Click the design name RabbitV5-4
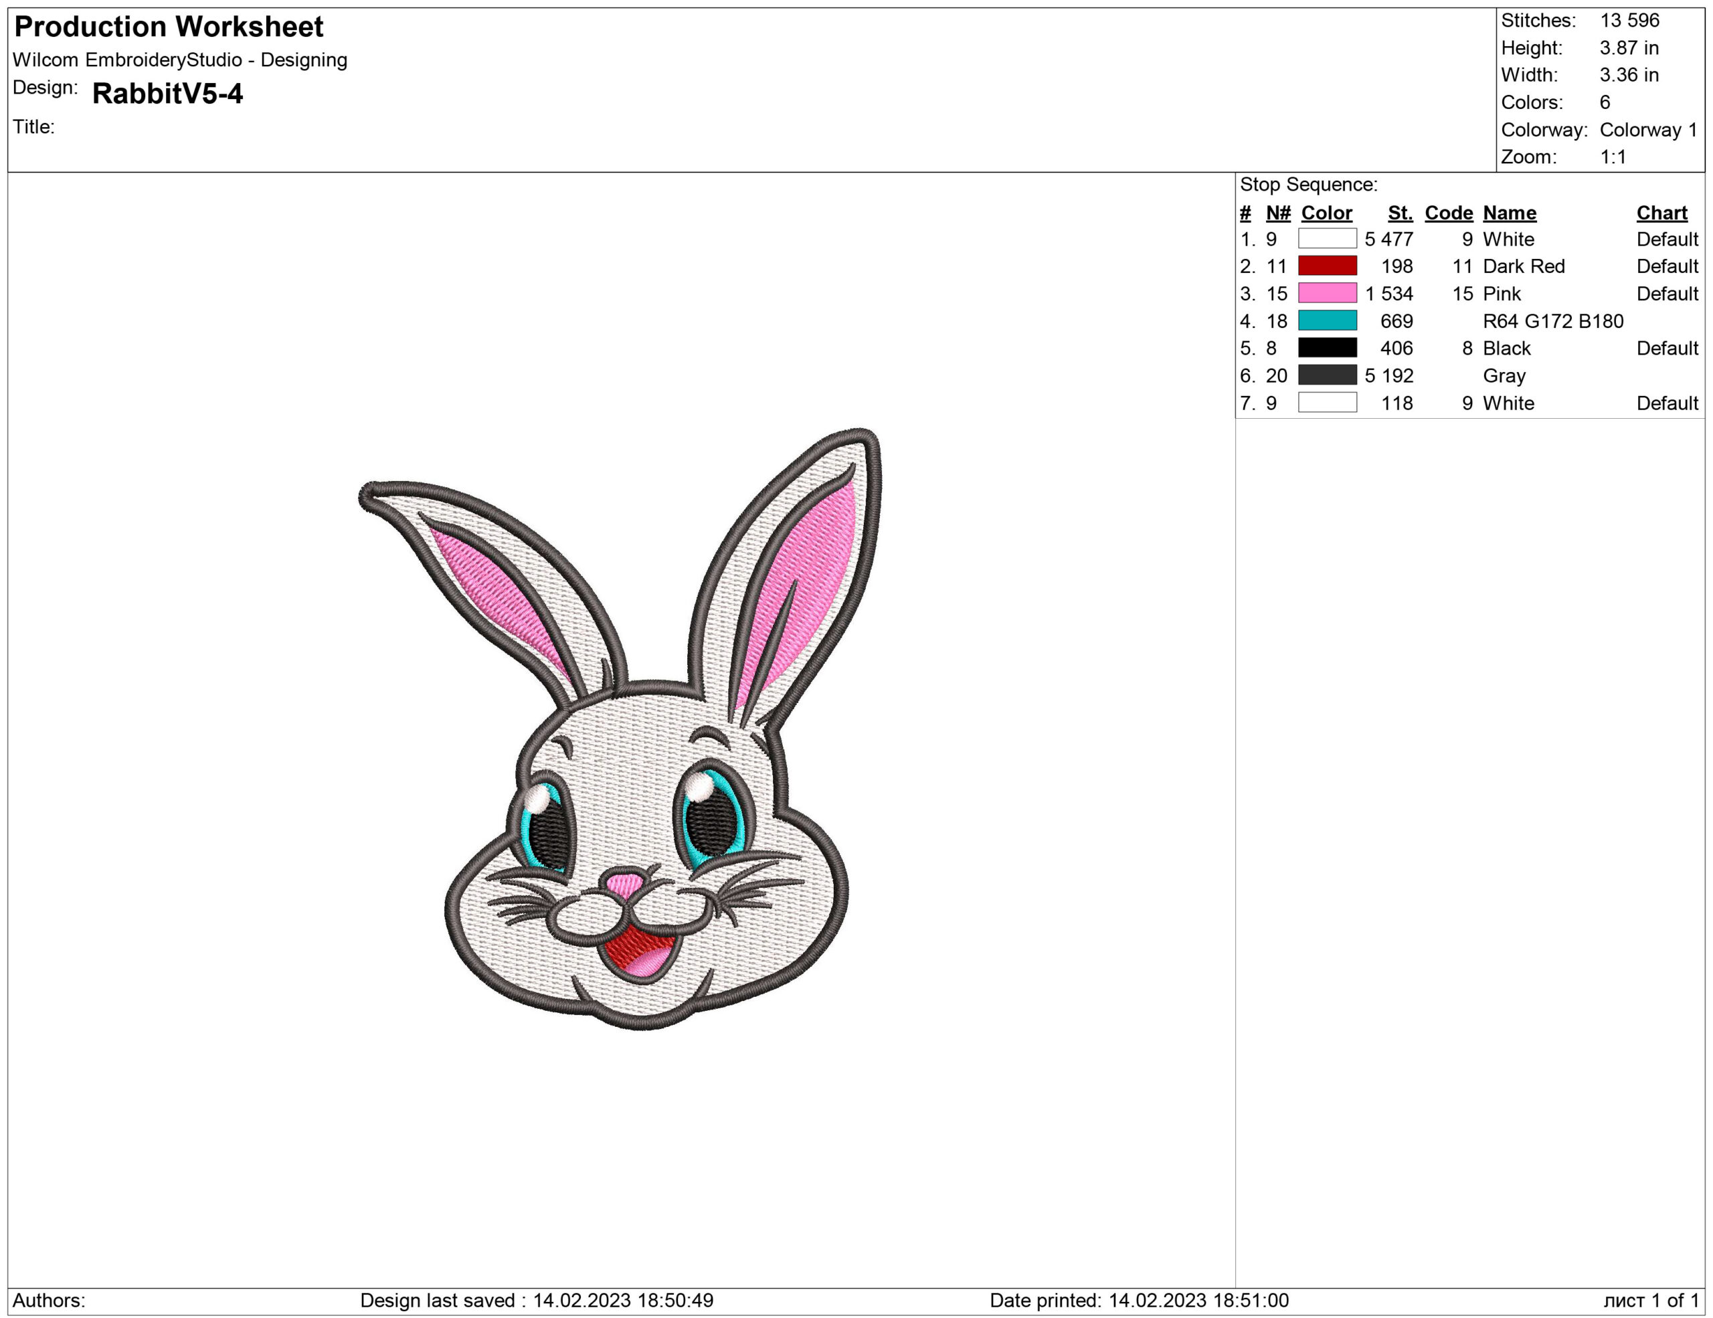The image size is (1713, 1318). pos(169,93)
